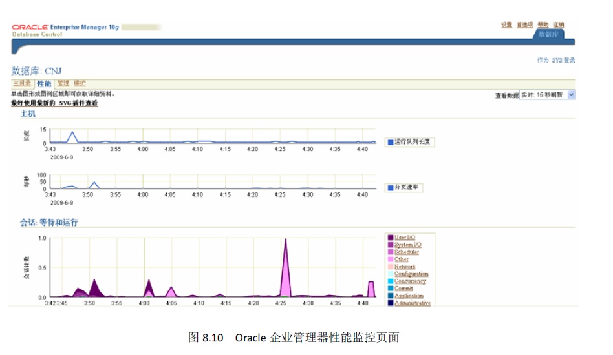The height and width of the screenshot is (355, 613).
Task: Switch to the 管理 (Administration) tab
Action: [x=63, y=83]
